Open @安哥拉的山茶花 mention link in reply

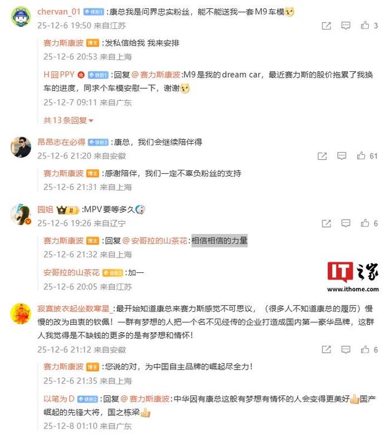pyautogui.click(x=155, y=240)
